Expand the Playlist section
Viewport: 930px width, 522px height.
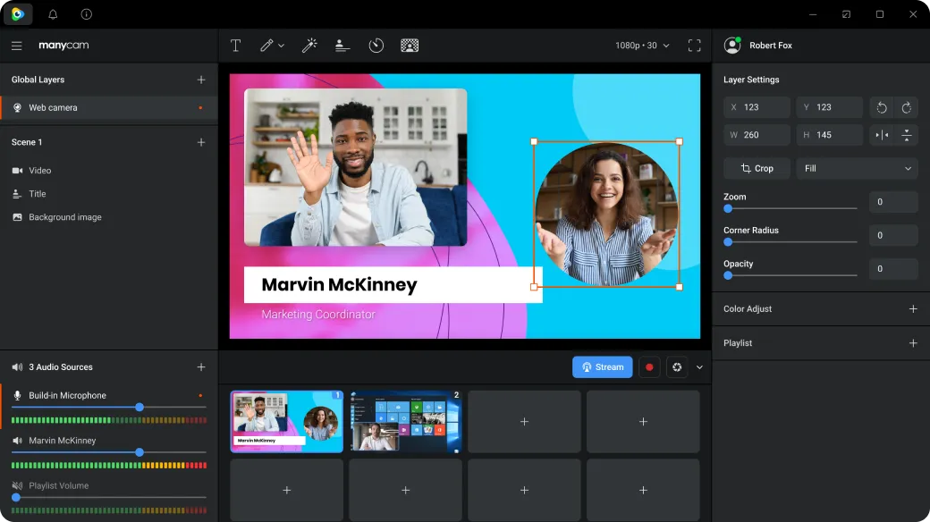point(913,342)
